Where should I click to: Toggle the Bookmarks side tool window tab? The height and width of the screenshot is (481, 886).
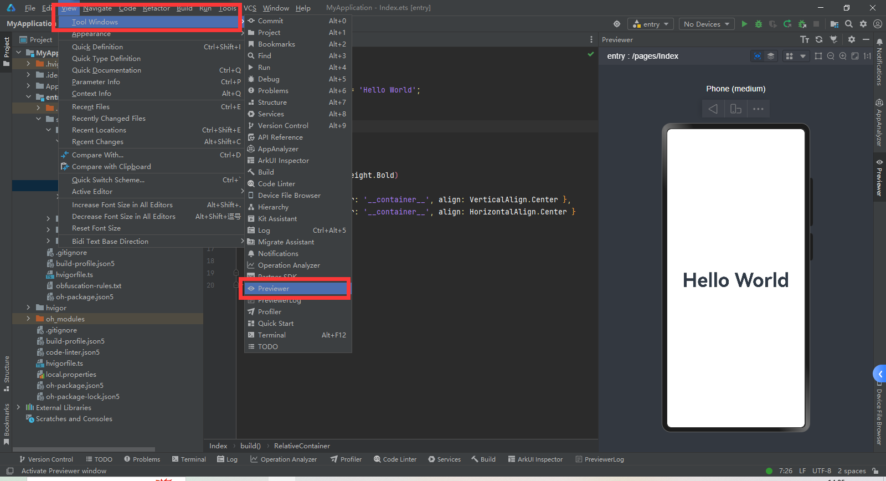7,424
